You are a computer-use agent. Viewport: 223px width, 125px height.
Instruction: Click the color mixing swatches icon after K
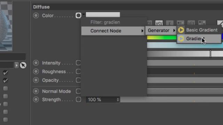(180, 23)
